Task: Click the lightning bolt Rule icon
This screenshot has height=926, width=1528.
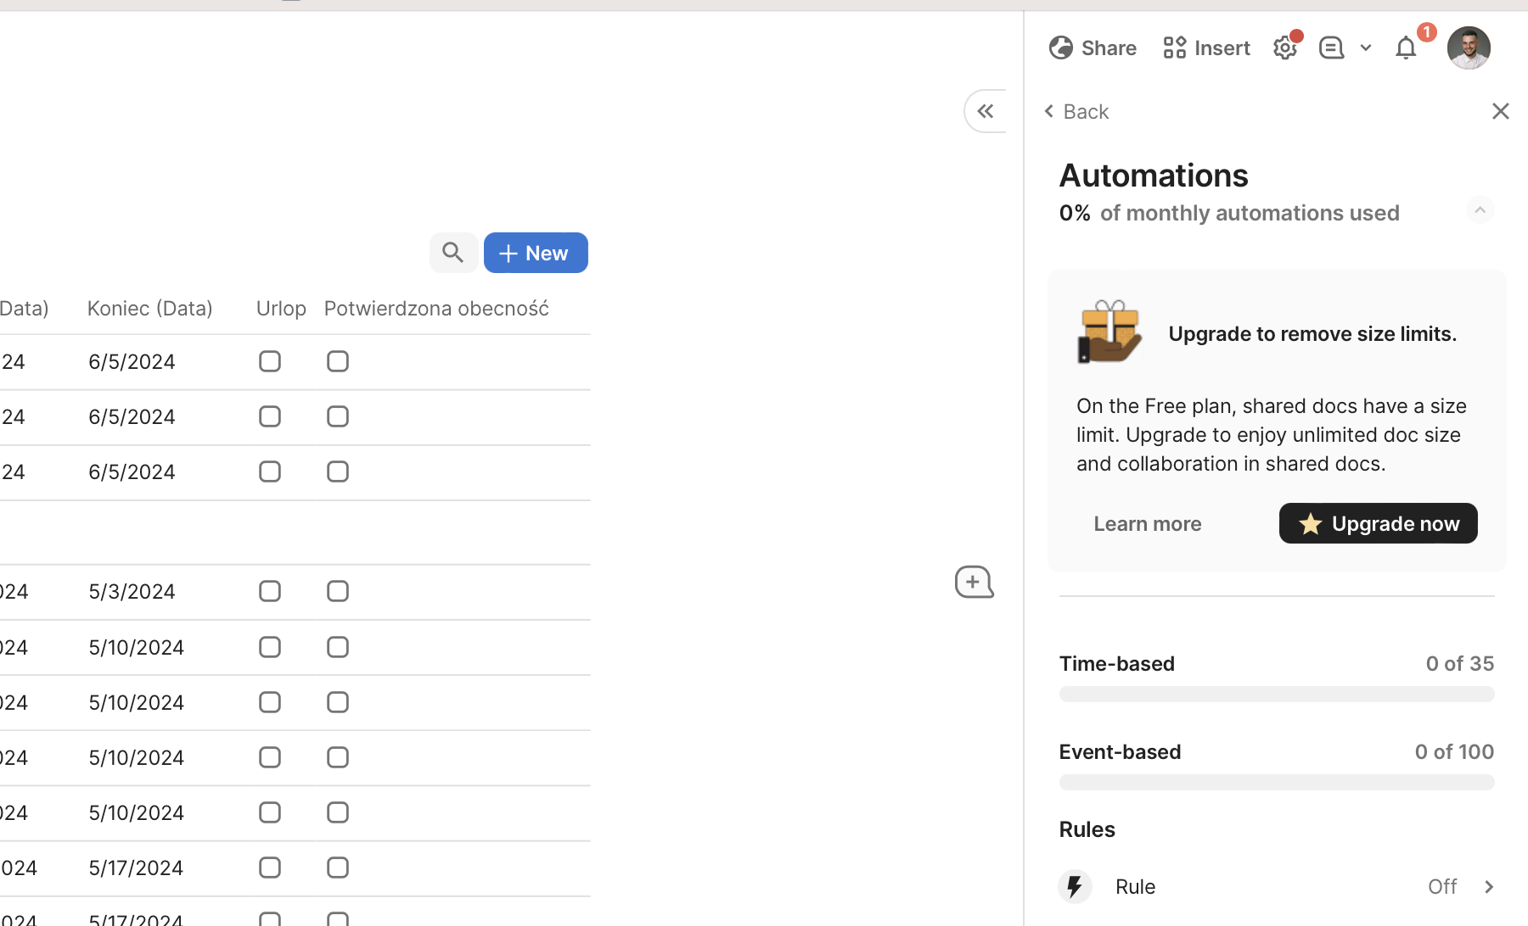Action: (1075, 886)
